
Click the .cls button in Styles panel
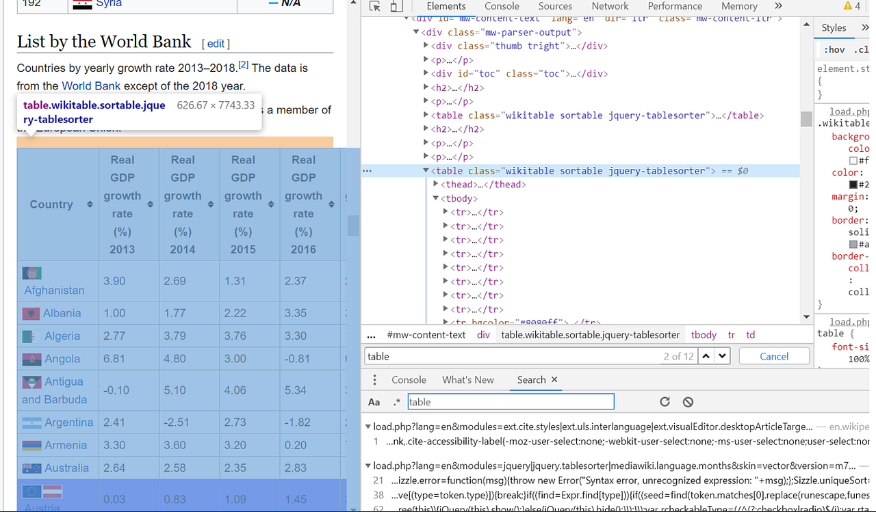click(861, 49)
